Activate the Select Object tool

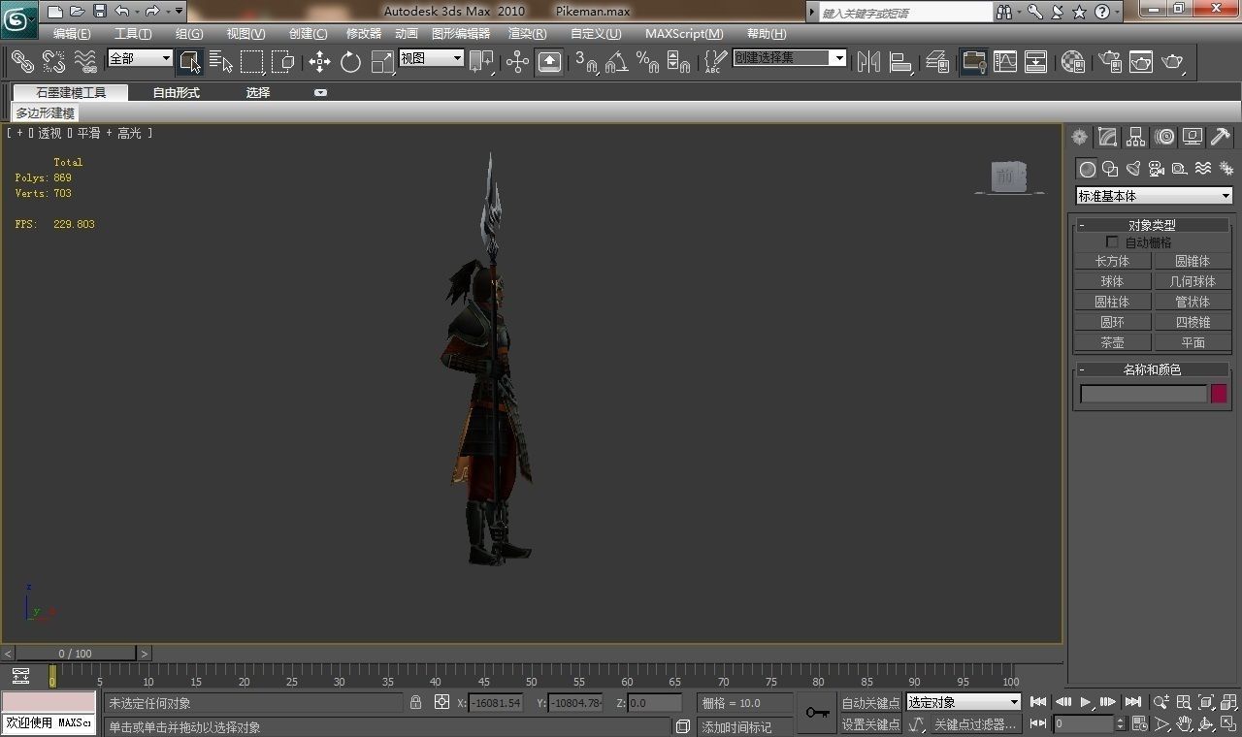point(190,62)
